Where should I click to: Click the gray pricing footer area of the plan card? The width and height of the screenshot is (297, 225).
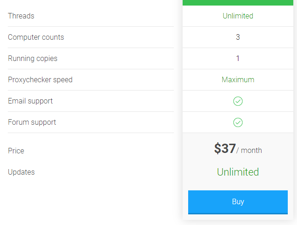pos(238,176)
